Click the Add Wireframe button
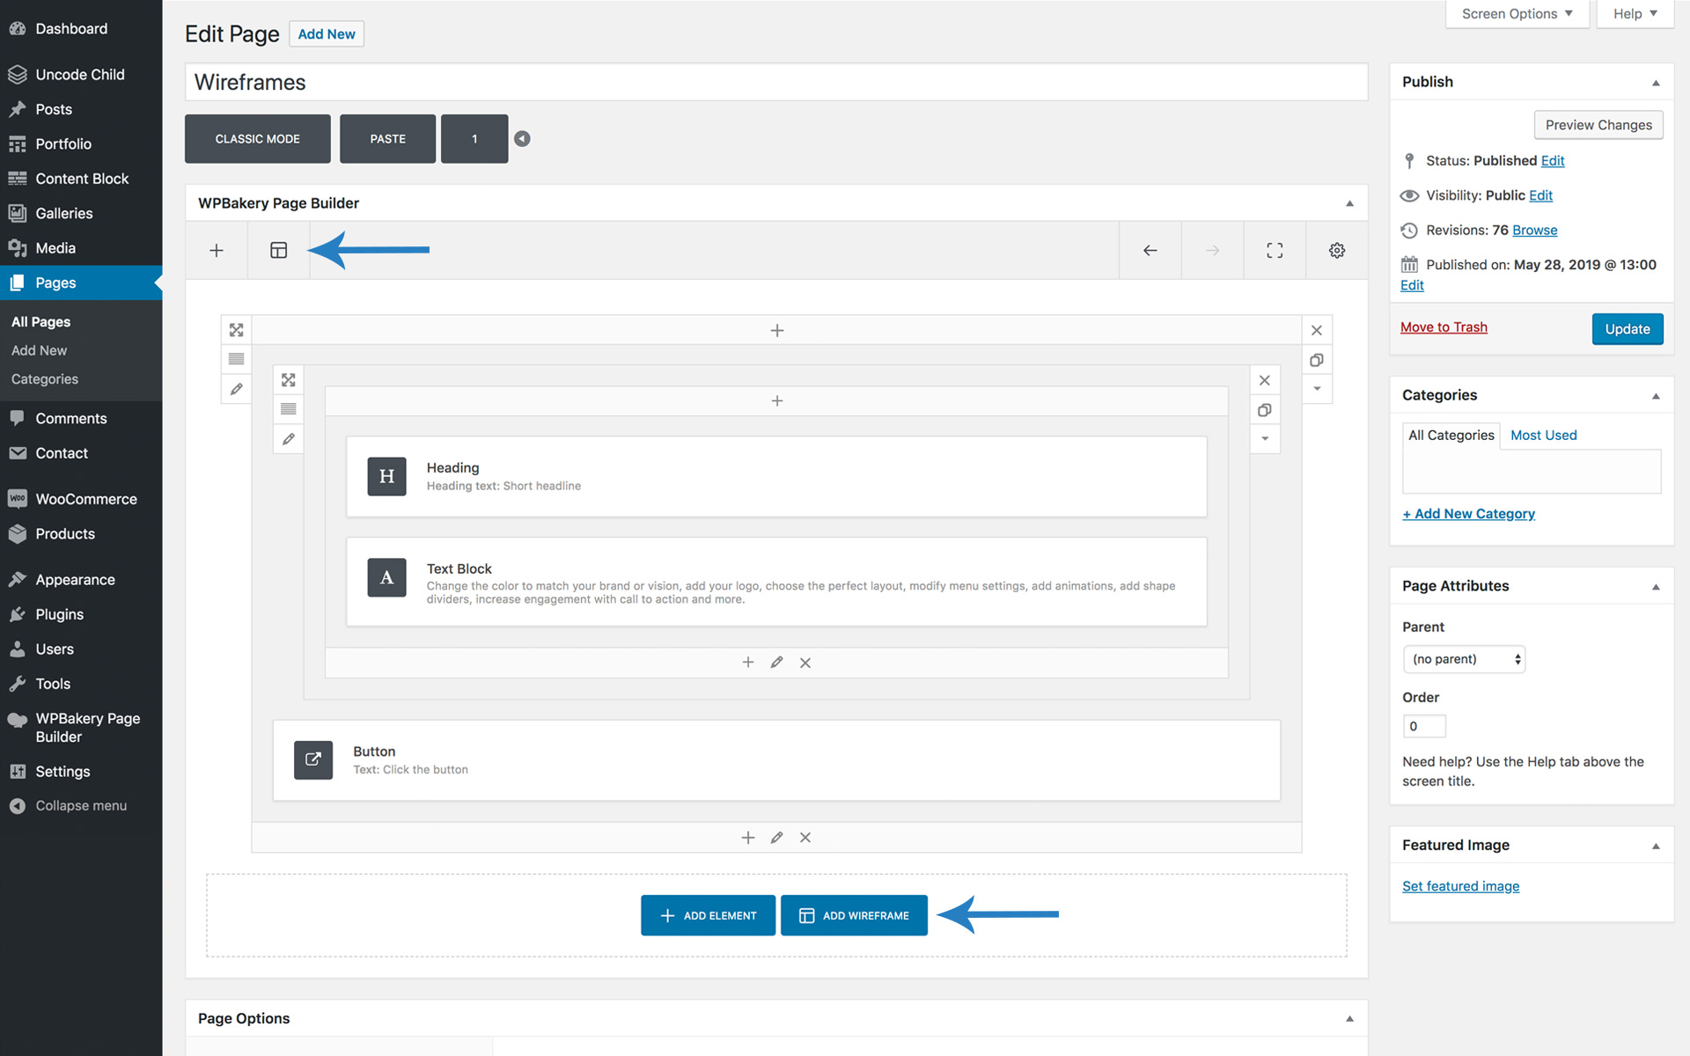Viewport: 1690px width, 1056px height. (854, 915)
